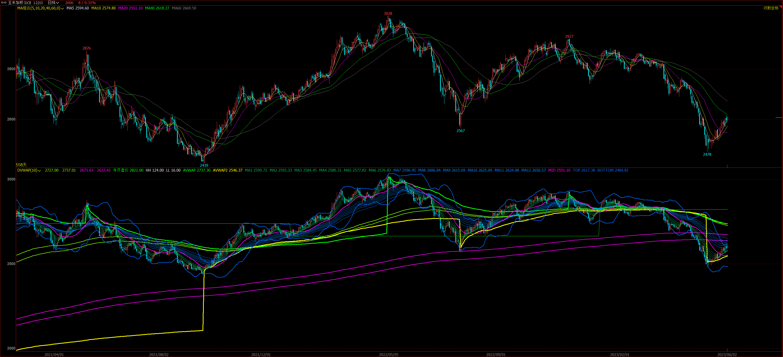
Task: Click the 558天 day count label
Action: 21,165
